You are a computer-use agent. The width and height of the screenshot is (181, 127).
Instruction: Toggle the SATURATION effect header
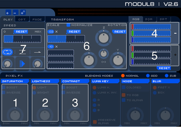(15, 81)
